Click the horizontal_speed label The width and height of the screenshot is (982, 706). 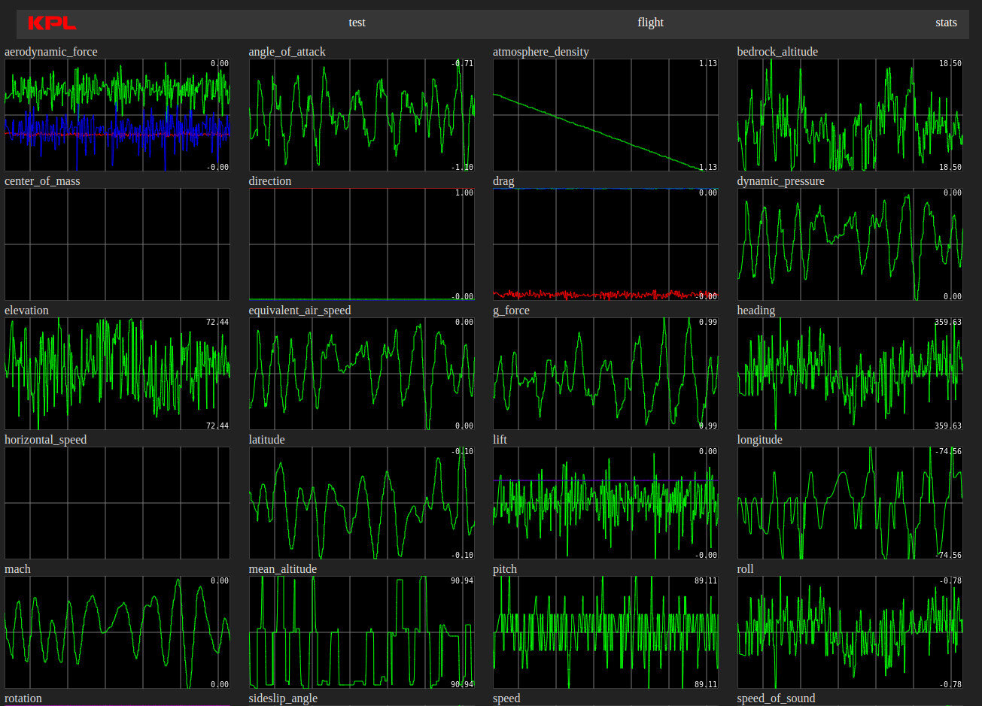click(46, 440)
